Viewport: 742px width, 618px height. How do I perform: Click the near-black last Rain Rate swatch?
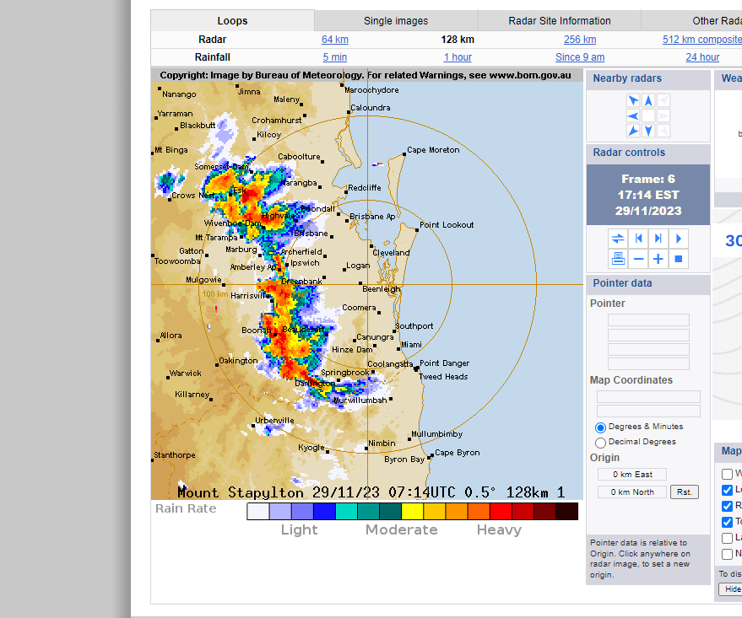coord(567,512)
